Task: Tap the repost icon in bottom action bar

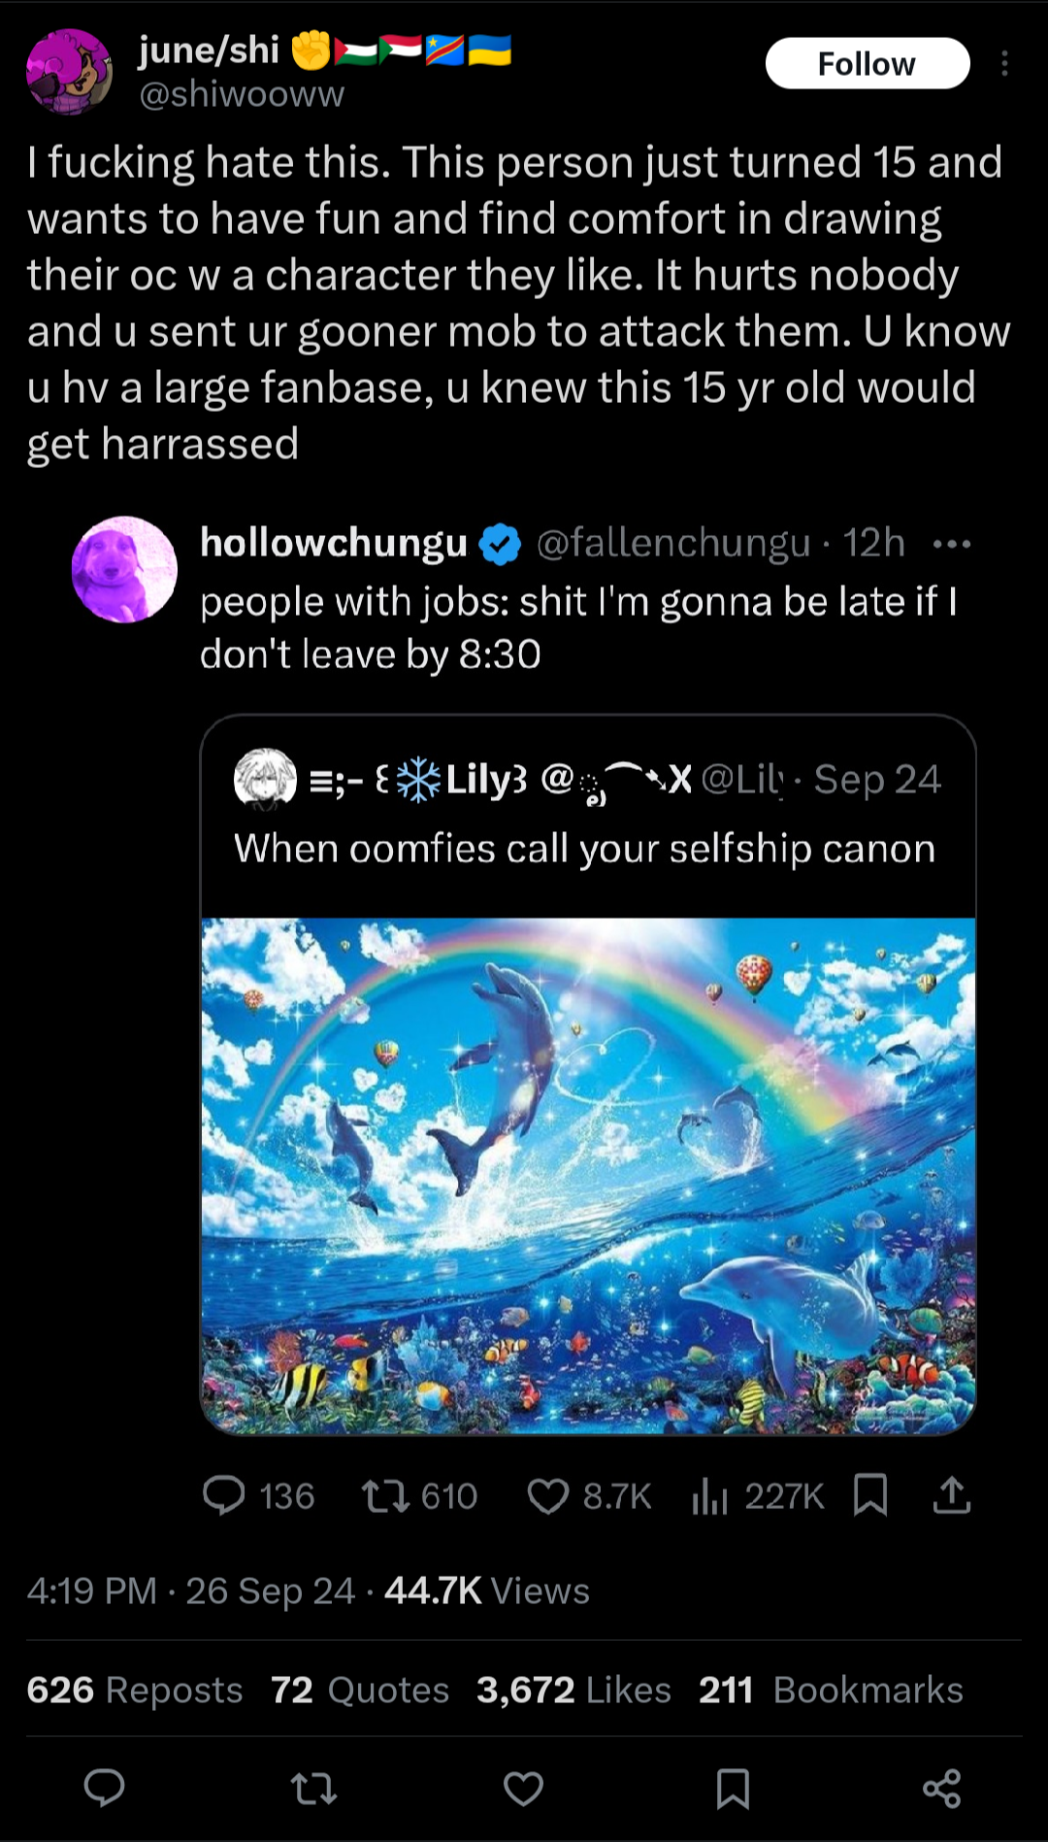Action: point(313,1788)
